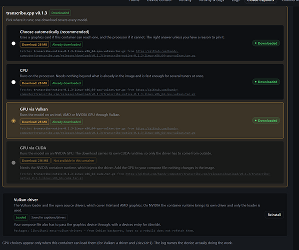Click the Download: 216 MB badge
The image size is (299, 250).
click(x=35, y=160)
